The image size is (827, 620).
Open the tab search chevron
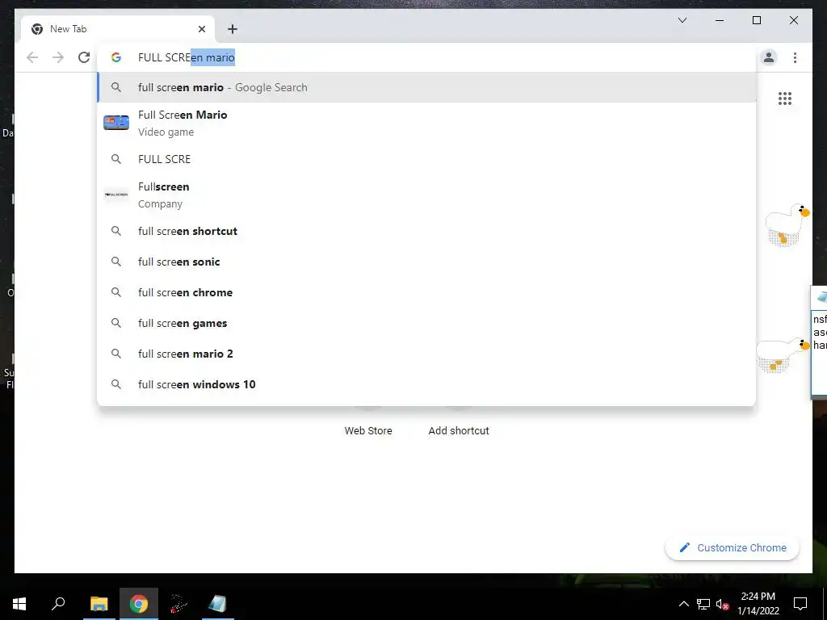tap(682, 20)
